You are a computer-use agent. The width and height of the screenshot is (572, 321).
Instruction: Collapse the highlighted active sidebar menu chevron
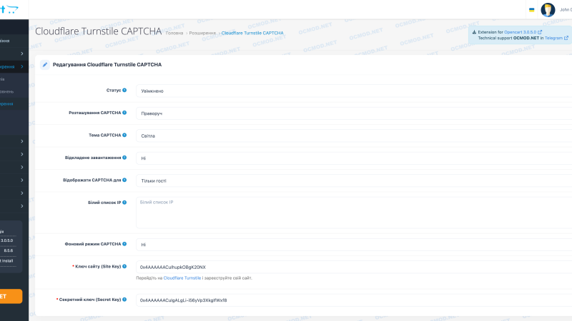22,66
